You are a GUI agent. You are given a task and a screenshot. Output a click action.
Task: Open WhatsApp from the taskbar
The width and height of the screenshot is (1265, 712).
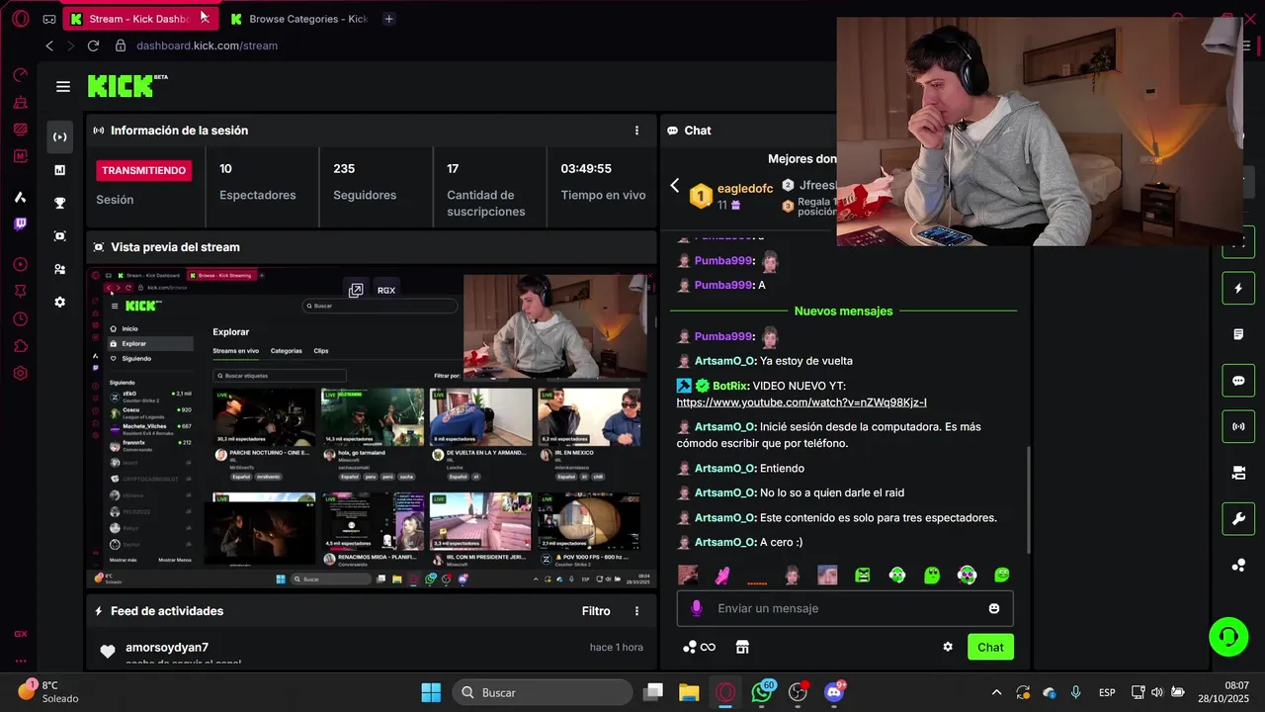pos(762,692)
